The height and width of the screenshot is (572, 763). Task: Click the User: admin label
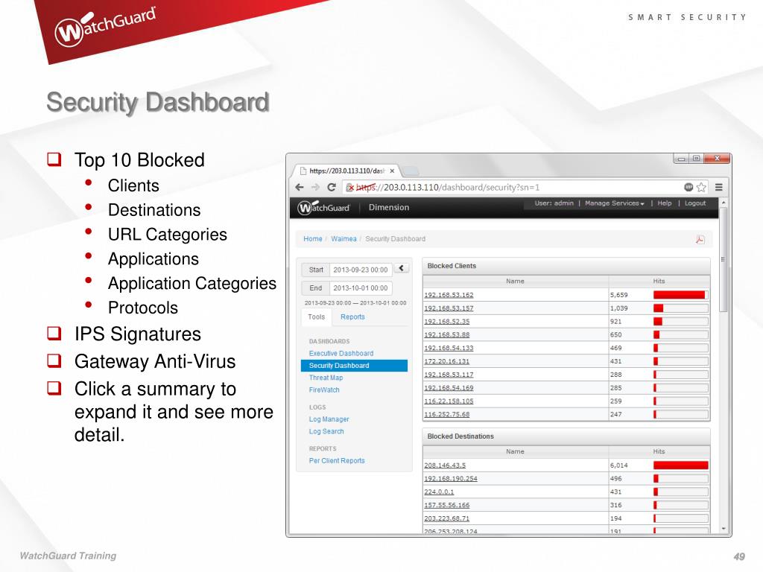point(554,203)
